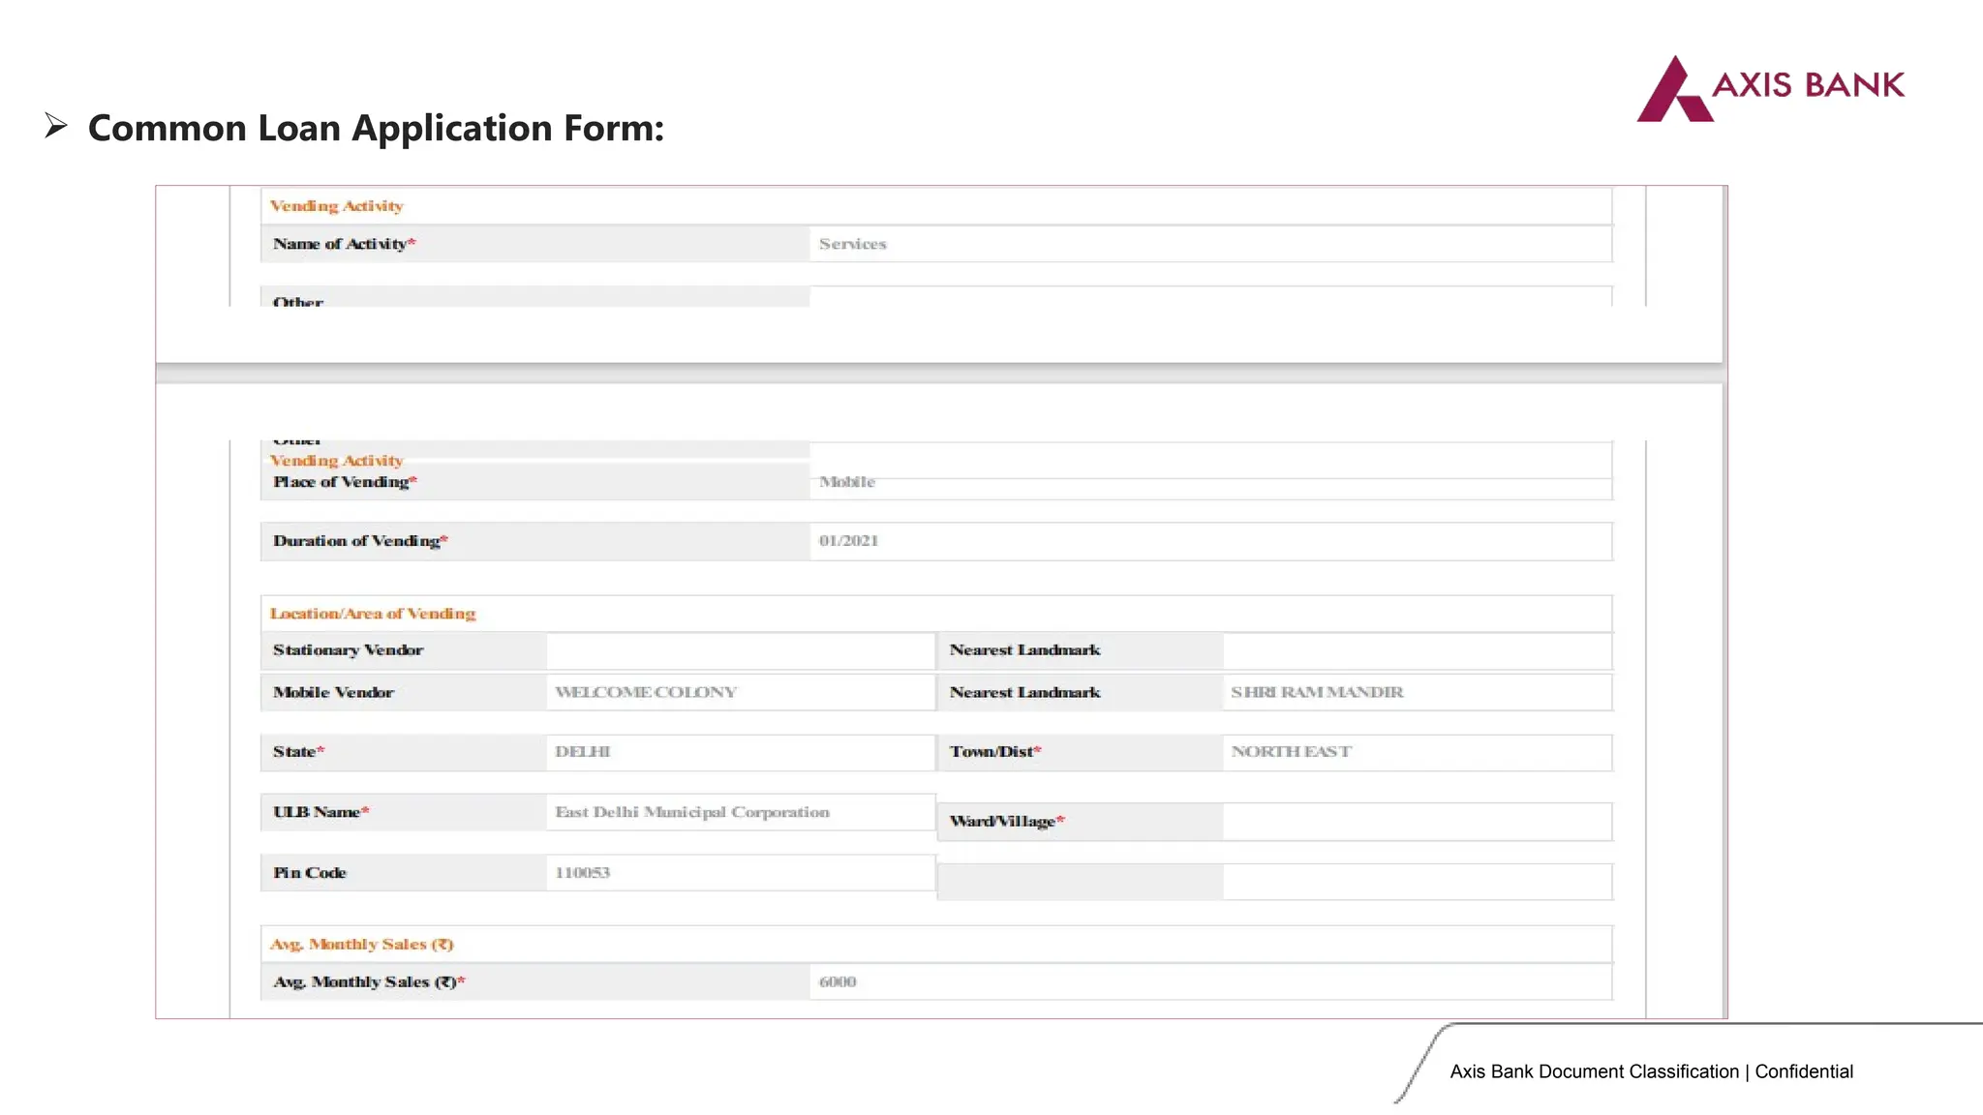
Task: Click the ULB Name field showing East Delhi Municipal Corporation
Action: [741, 812]
